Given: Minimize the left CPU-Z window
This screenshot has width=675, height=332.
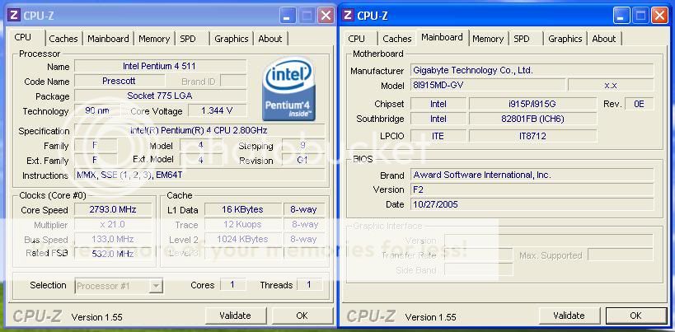Looking at the screenshot, I should click(288, 16).
